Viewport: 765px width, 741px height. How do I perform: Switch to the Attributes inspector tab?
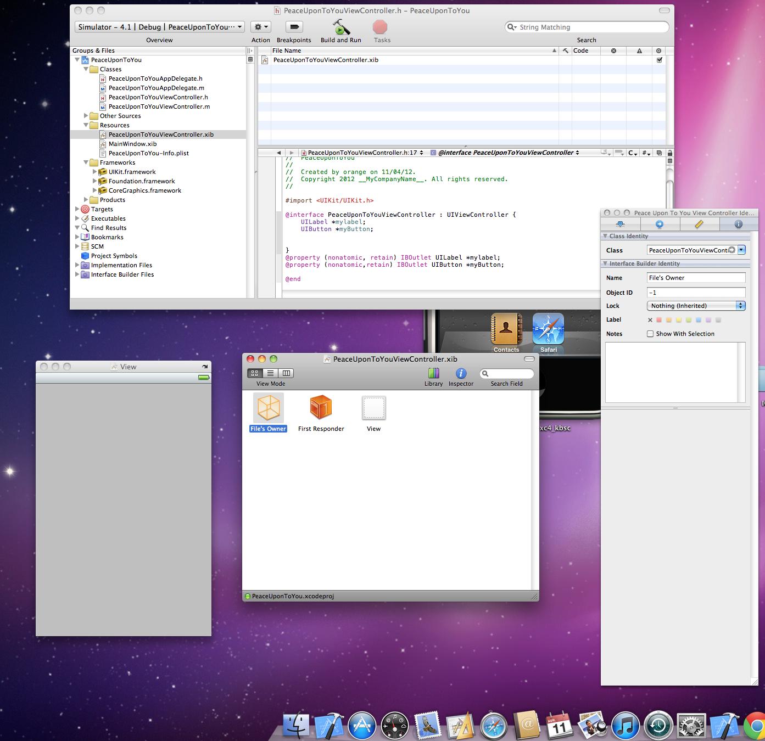pyautogui.click(x=620, y=224)
